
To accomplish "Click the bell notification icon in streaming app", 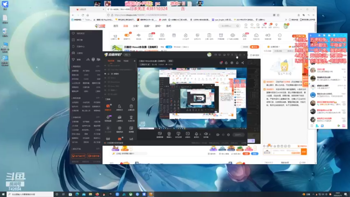I will pos(237,63).
